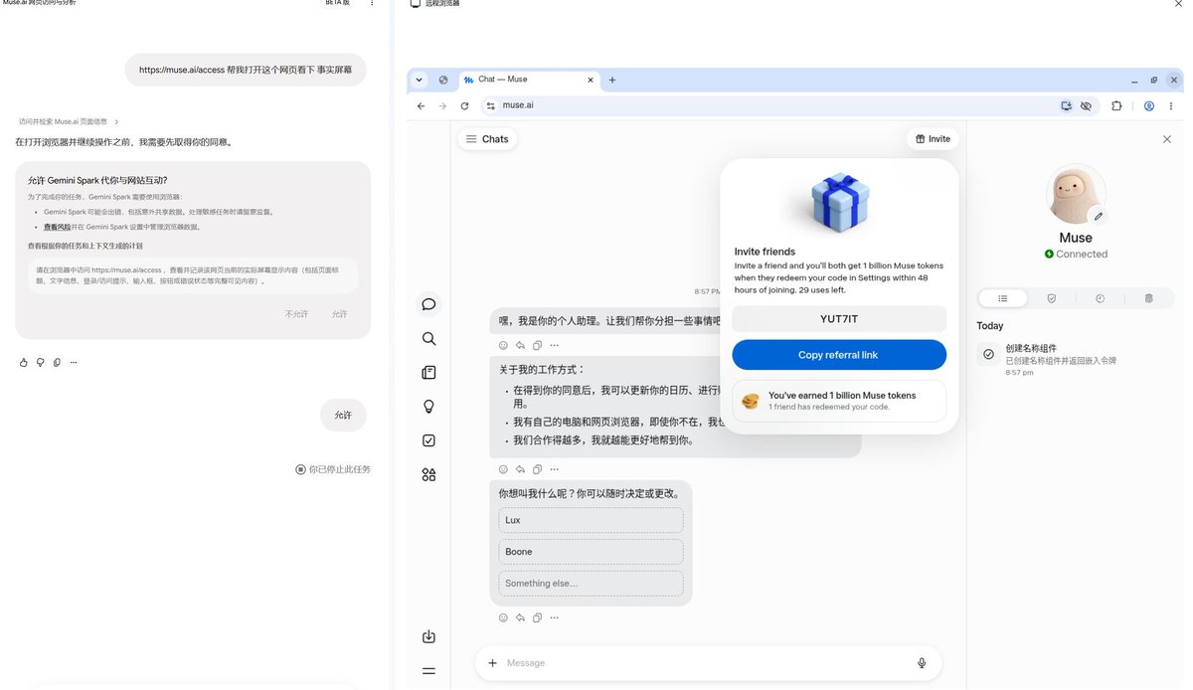The height and width of the screenshot is (690, 1193).
Task: Copy the 关于我的工作方式 message
Action: coord(537,469)
